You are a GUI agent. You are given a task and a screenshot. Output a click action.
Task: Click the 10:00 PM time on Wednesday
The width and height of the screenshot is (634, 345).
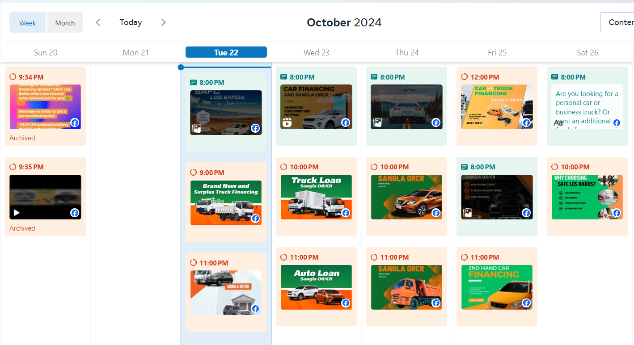coord(304,167)
